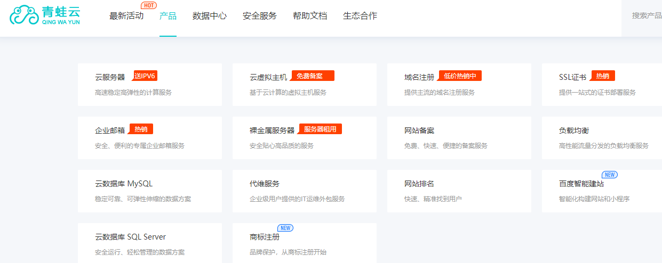Open the 最新活动 menu item

[126, 16]
